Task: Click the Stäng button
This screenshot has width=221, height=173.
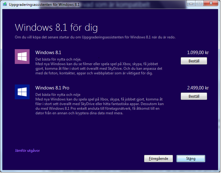Action: tap(191, 159)
